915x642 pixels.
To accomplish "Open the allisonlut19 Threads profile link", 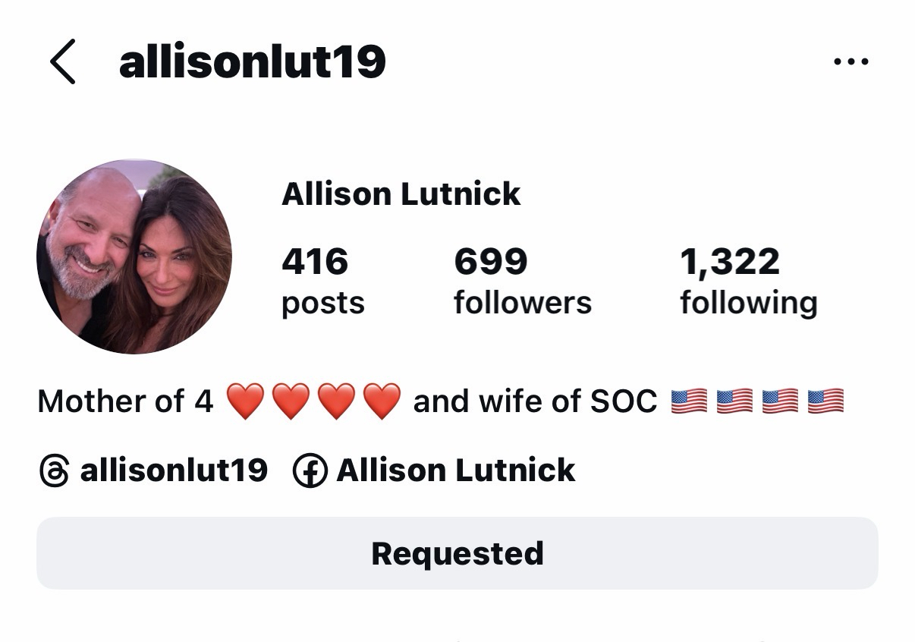I will (173, 470).
